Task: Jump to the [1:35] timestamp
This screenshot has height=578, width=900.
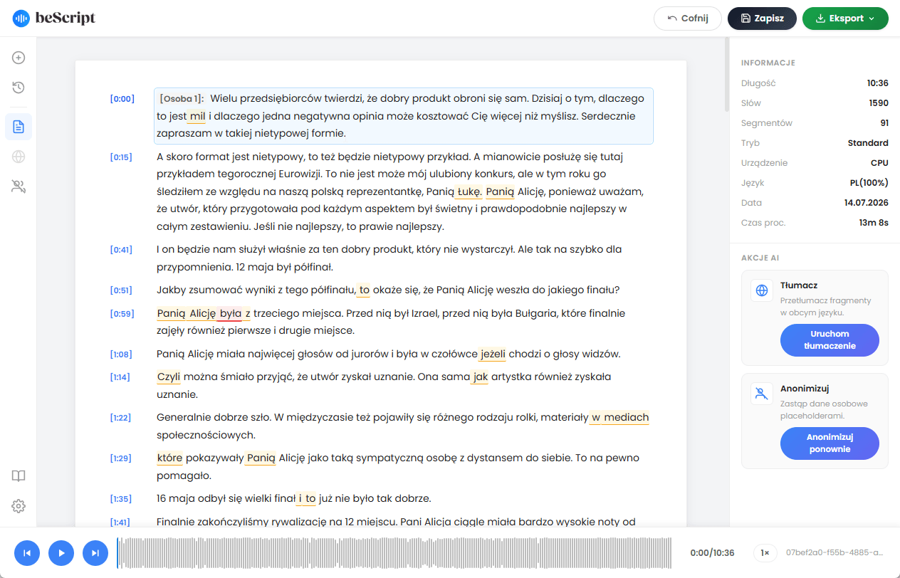Action: 120,499
